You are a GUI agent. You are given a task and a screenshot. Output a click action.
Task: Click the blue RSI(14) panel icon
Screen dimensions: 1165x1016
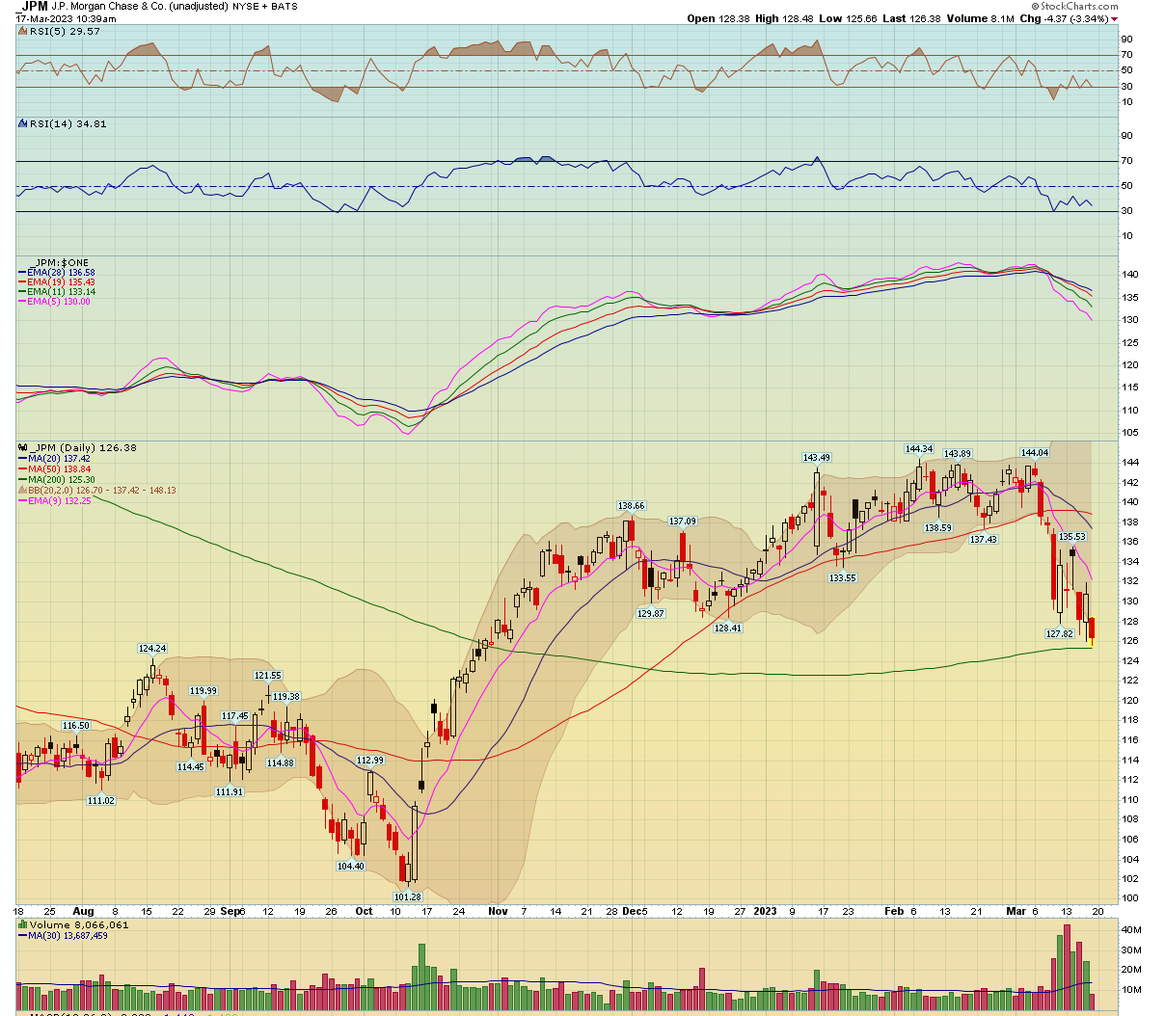point(23,123)
